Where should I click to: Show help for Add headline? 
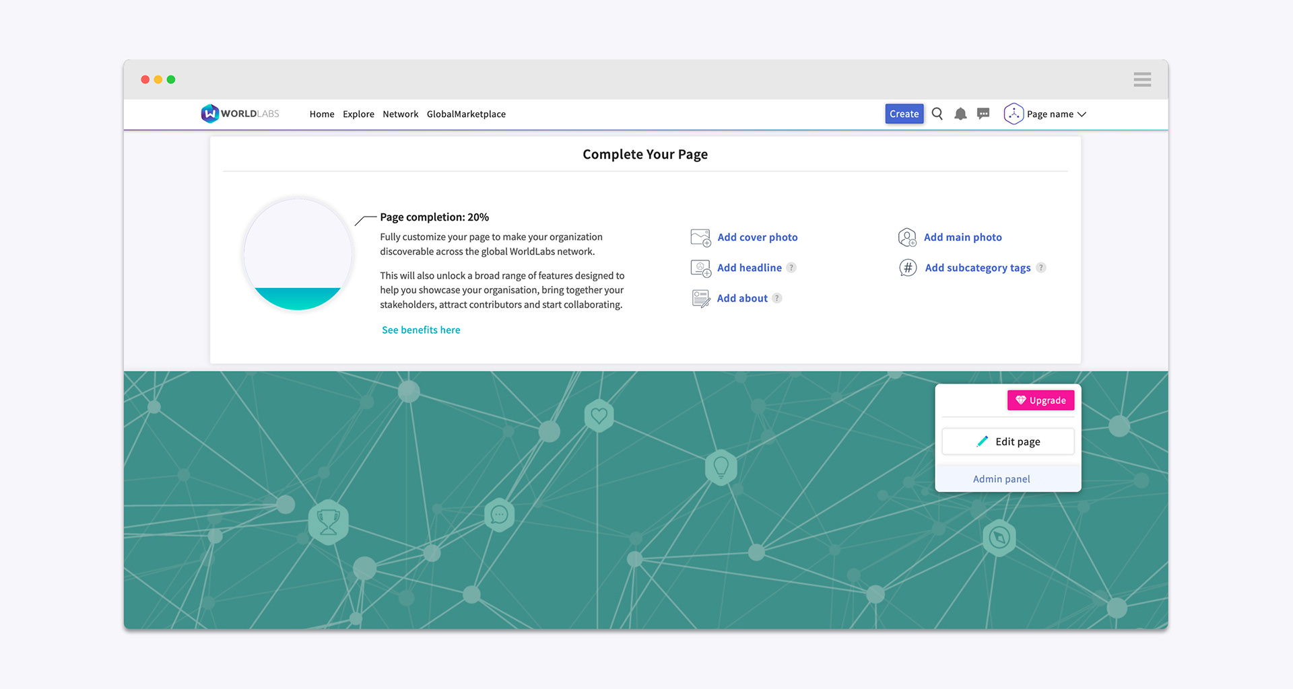[x=791, y=268]
